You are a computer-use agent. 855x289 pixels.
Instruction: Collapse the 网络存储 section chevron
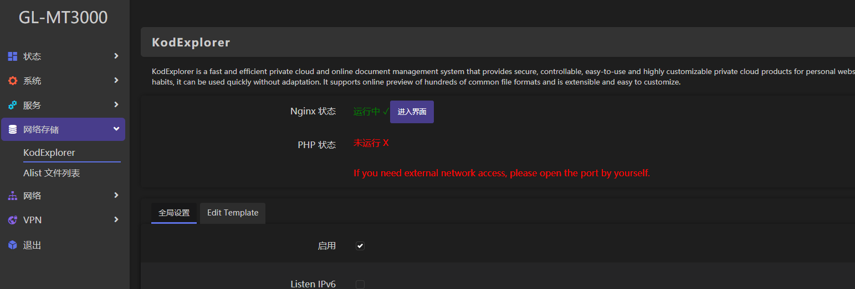coord(116,129)
